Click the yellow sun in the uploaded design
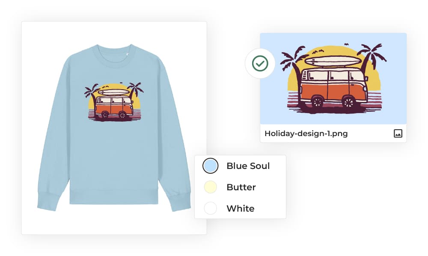The image size is (428, 256). point(333,68)
